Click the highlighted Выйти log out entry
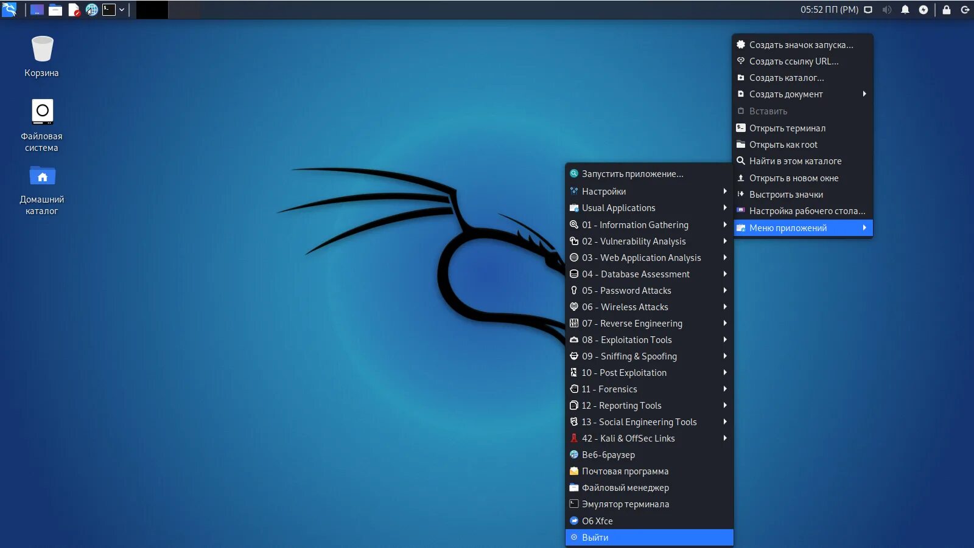 click(650, 538)
